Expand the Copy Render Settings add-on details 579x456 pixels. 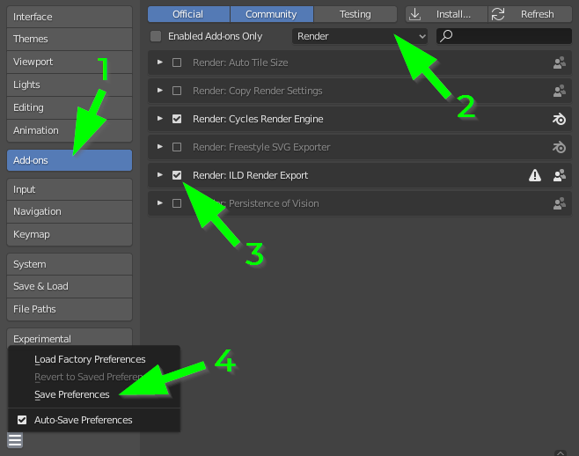click(x=160, y=91)
